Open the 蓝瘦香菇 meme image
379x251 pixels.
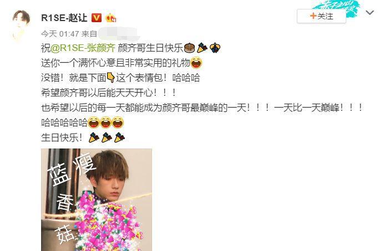[x=97, y=200]
